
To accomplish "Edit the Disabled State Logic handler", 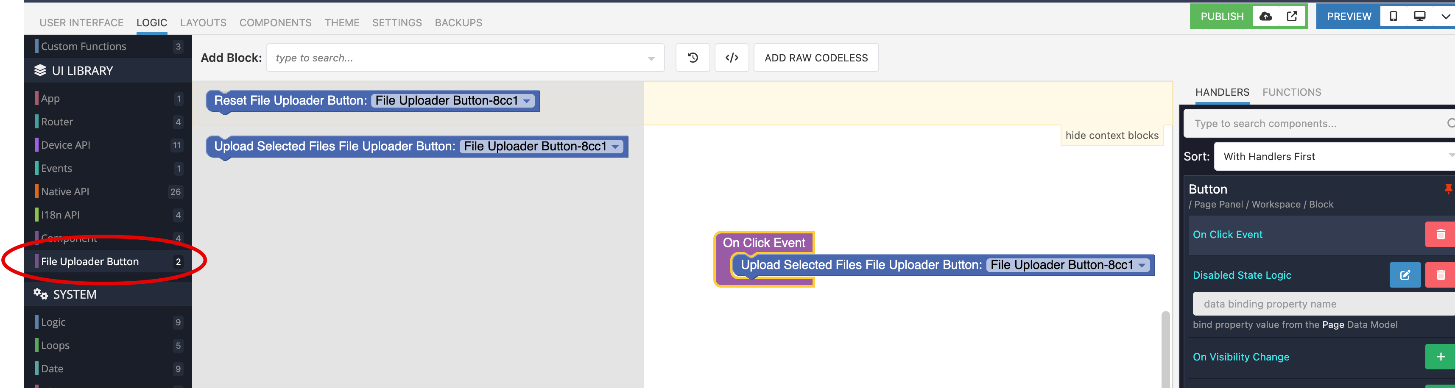I will pyautogui.click(x=1405, y=275).
